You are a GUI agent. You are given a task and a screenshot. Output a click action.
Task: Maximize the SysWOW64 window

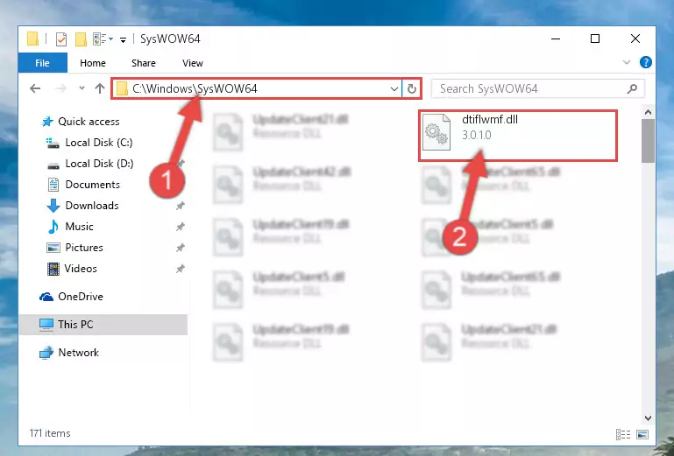595,39
